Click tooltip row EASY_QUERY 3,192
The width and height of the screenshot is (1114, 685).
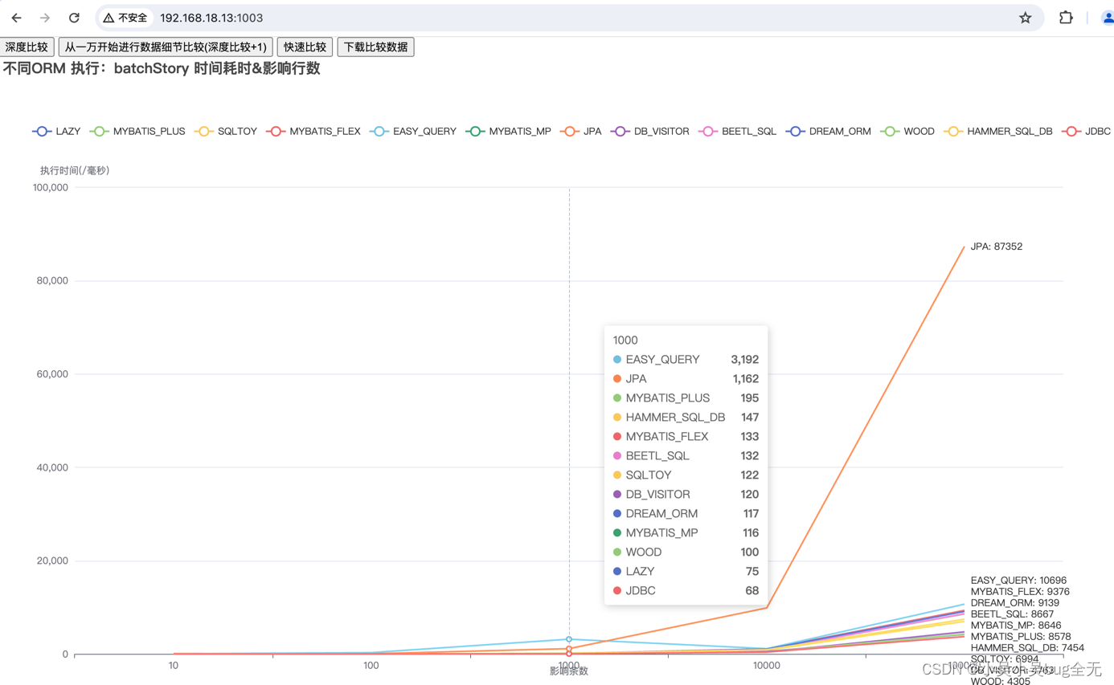(x=686, y=360)
